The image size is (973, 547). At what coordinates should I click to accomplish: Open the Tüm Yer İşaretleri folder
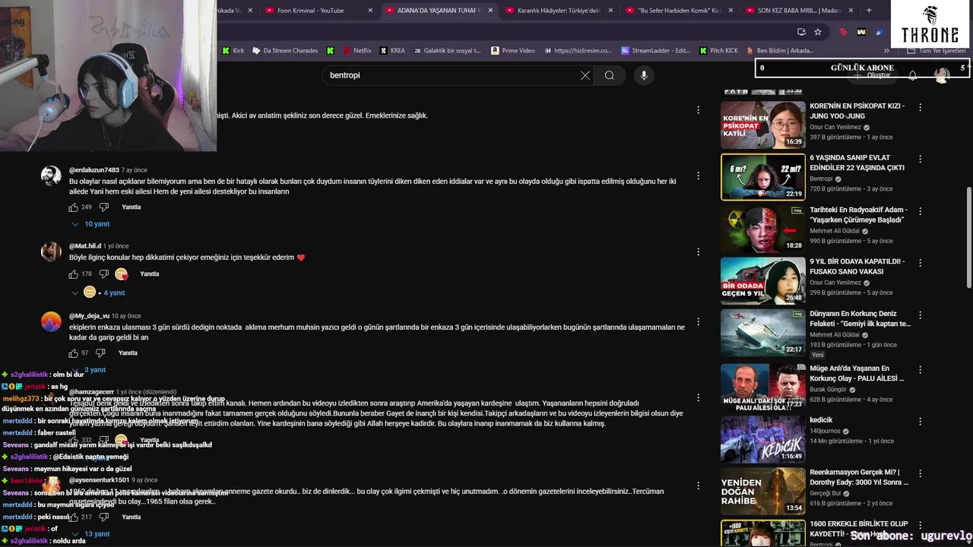coord(937,51)
